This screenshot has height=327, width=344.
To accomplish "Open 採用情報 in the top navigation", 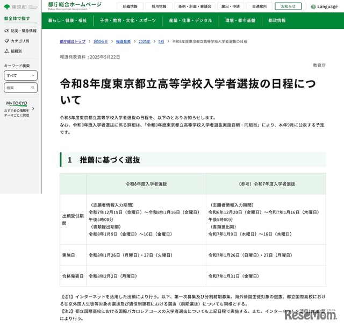I will click(159, 6).
